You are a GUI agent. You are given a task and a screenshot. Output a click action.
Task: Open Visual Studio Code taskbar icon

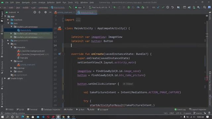coord(43,117)
